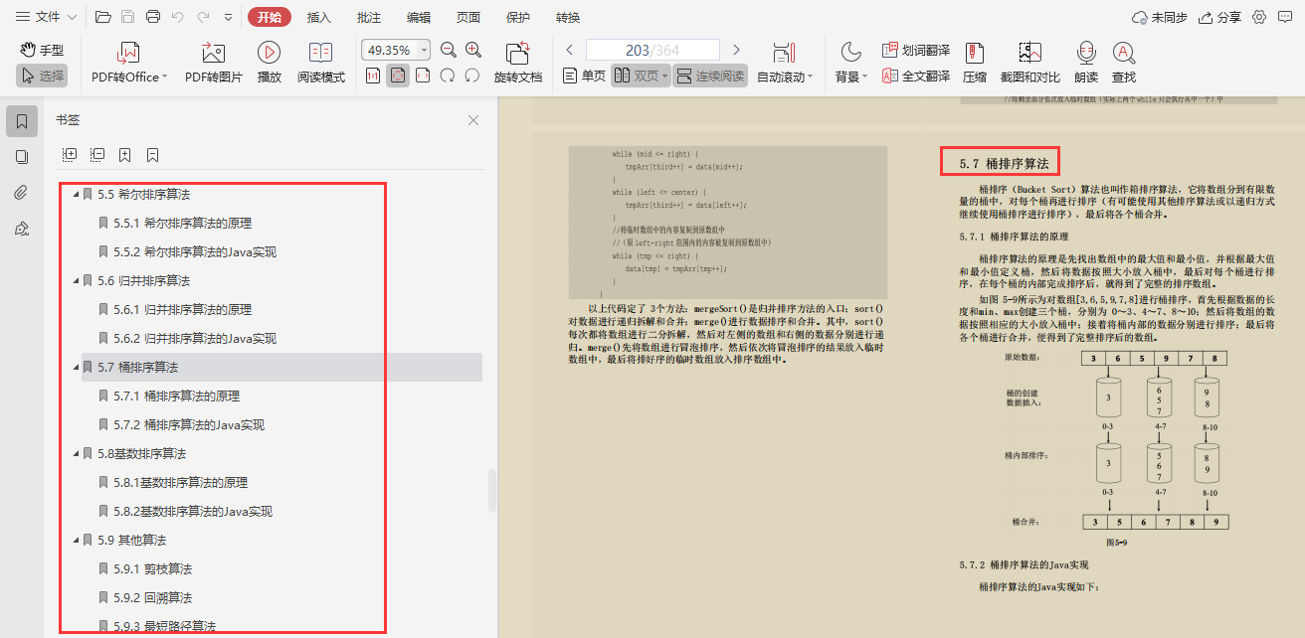This screenshot has width=1305, height=638.
Task: Click the 查找 search icon
Action: tap(1124, 65)
